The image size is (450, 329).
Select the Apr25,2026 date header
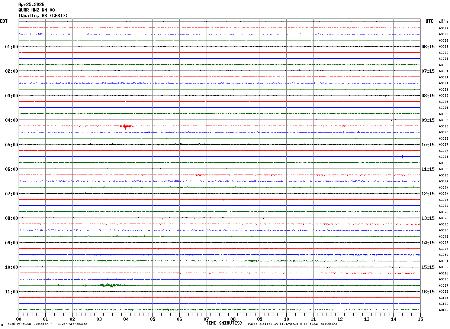[31, 4]
